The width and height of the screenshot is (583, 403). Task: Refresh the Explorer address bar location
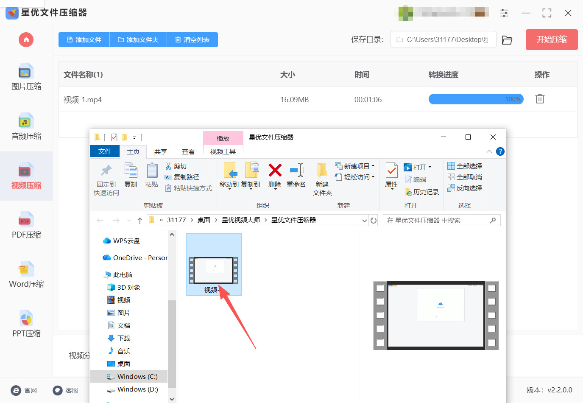374,221
